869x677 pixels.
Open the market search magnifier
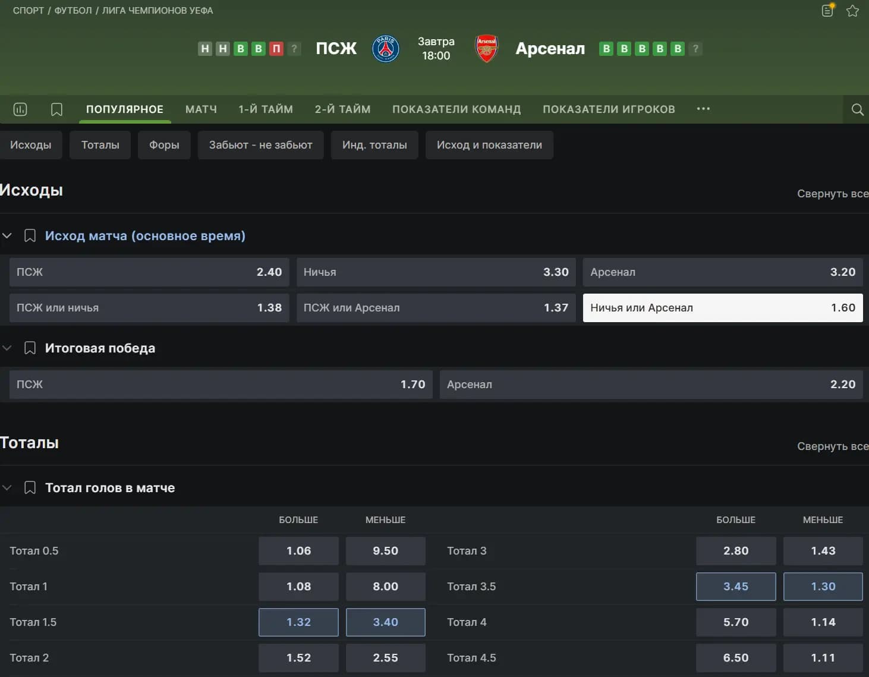(x=857, y=109)
